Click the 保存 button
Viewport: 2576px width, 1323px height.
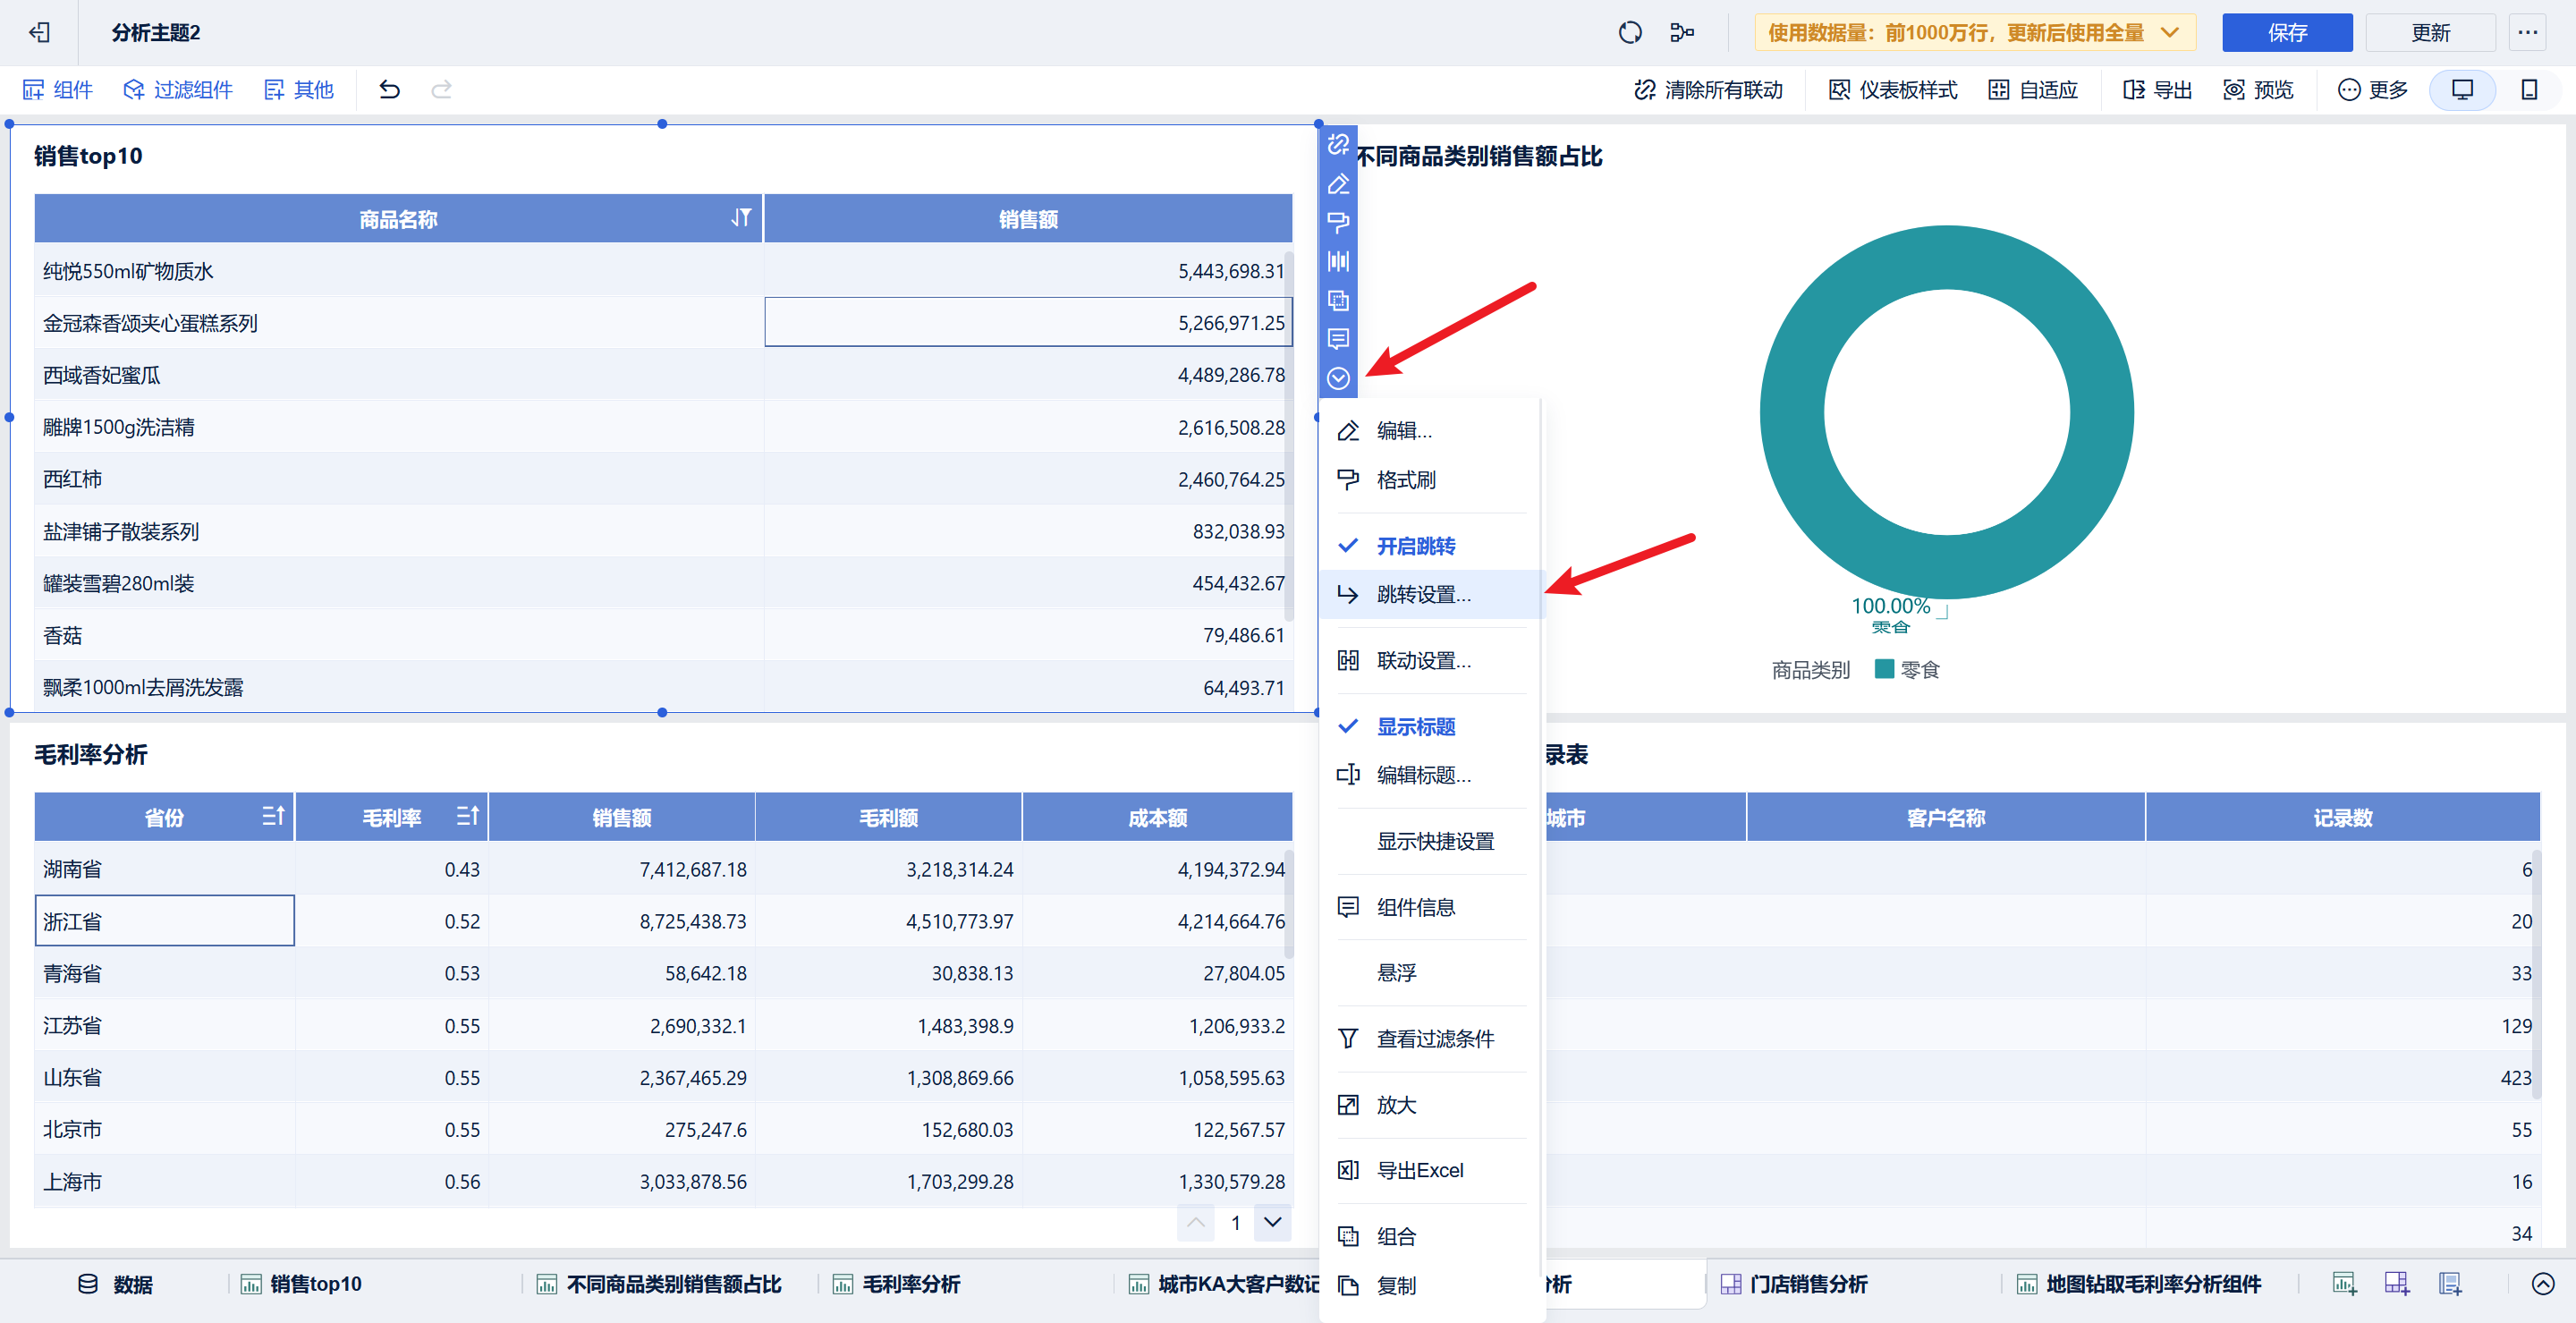pyautogui.click(x=2286, y=33)
